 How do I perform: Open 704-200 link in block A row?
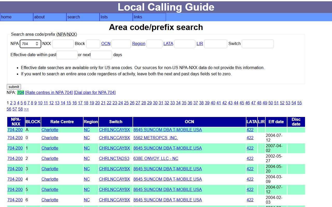pyautogui.click(x=15, y=130)
